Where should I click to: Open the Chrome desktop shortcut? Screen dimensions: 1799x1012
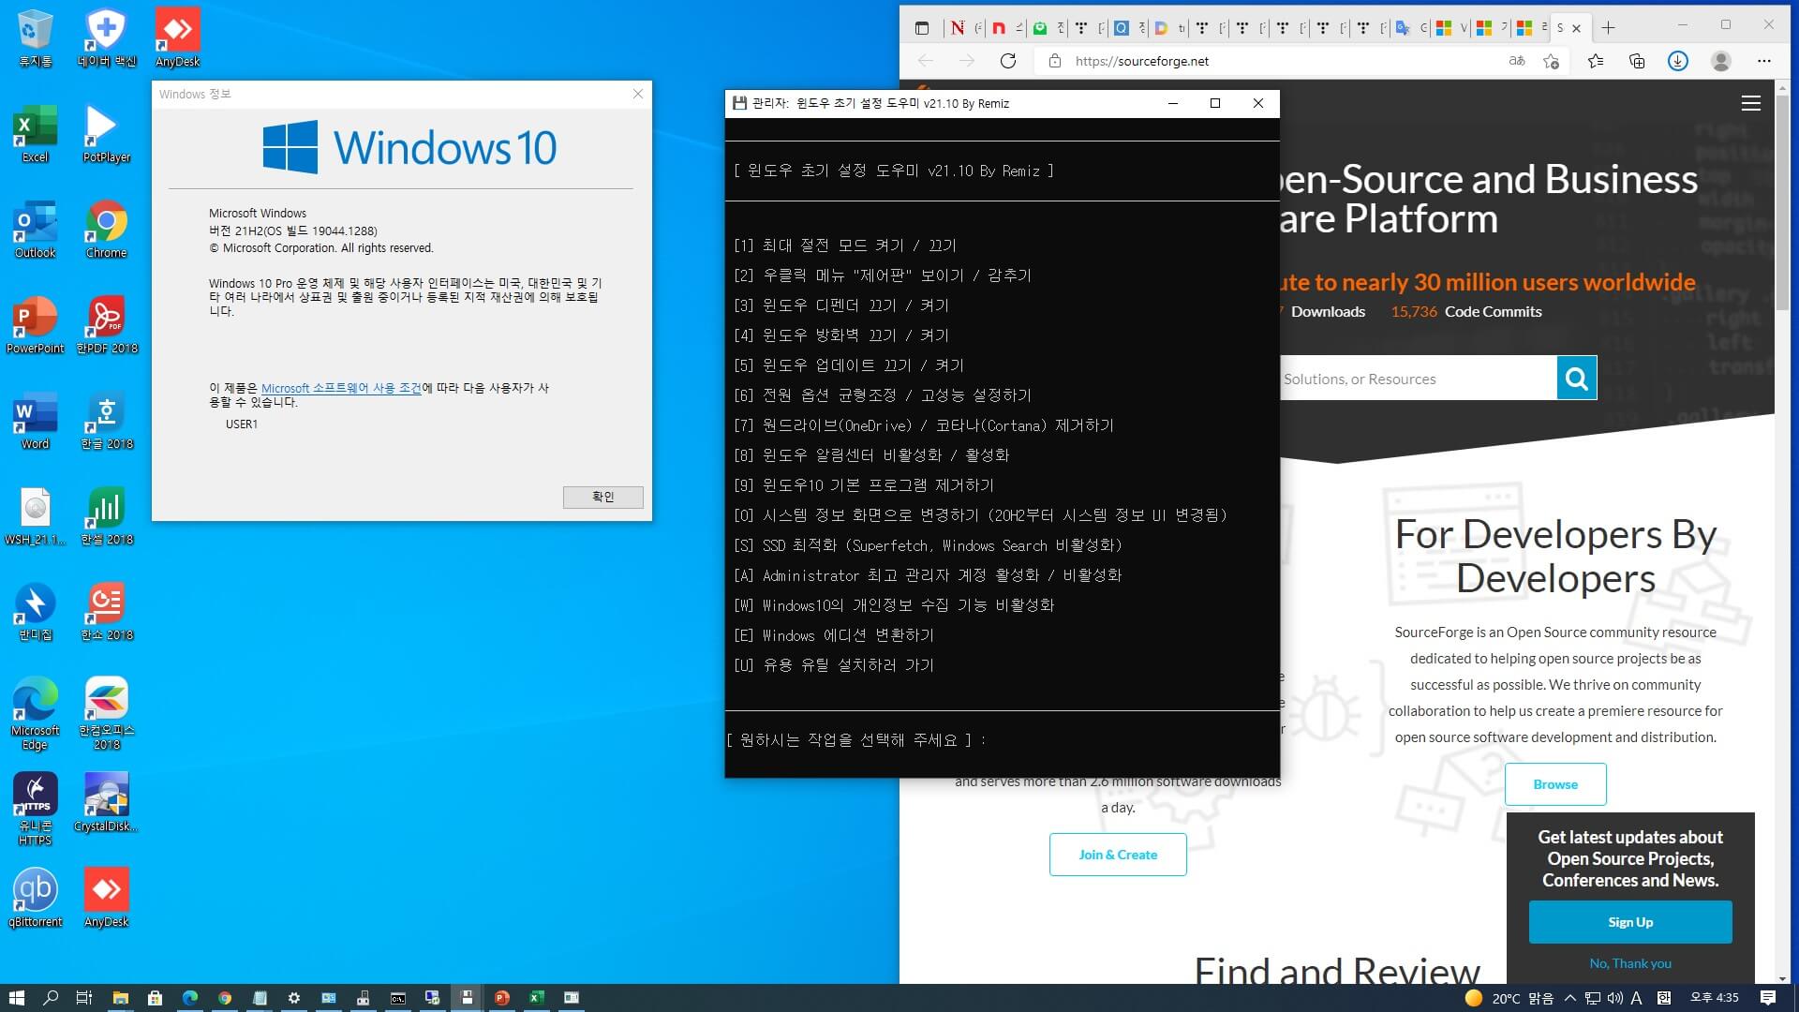[106, 229]
